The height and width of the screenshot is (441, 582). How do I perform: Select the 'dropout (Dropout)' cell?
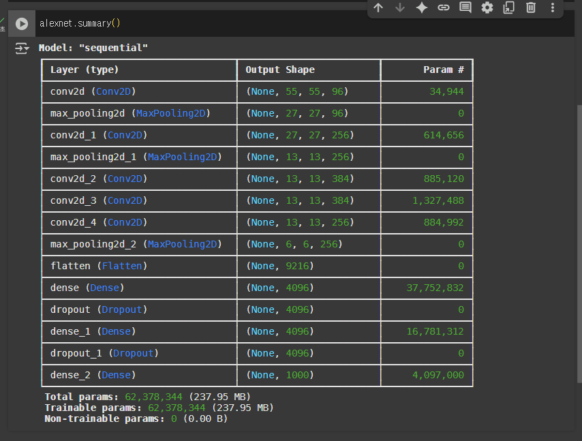(99, 310)
